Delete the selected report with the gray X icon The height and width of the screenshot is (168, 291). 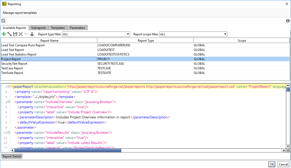pyautogui.click(x=20, y=34)
